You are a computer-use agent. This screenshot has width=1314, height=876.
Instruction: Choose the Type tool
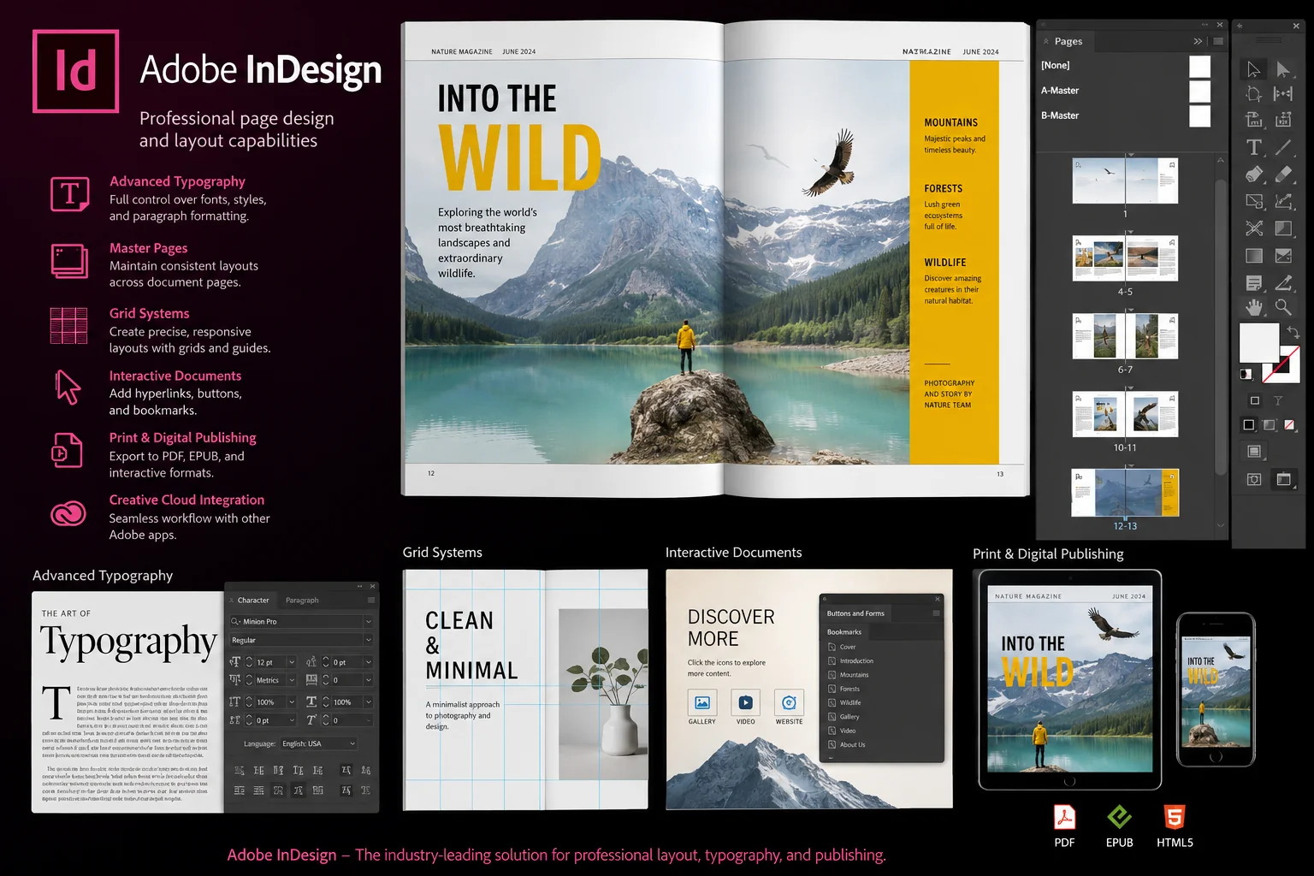1253,148
